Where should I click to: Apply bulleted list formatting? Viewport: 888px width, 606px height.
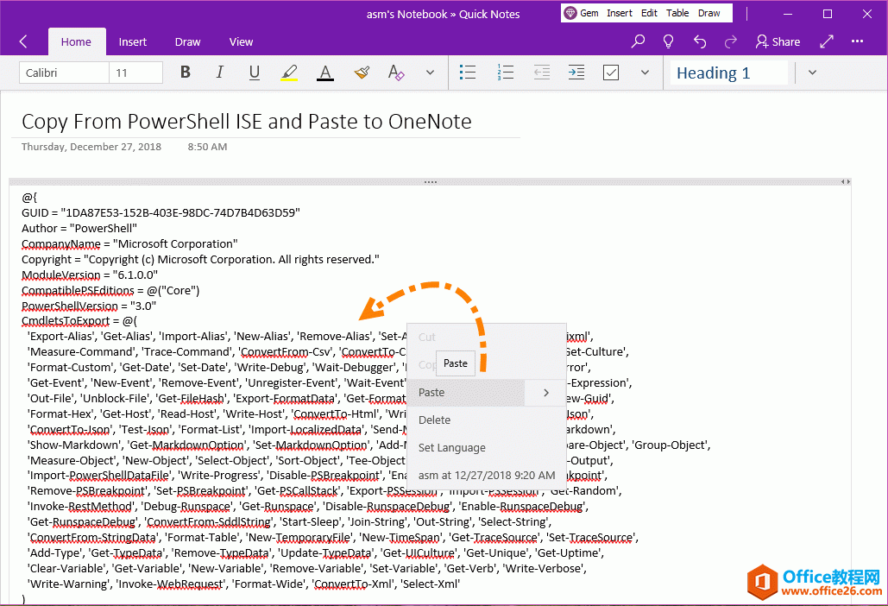tap(468, 73)
